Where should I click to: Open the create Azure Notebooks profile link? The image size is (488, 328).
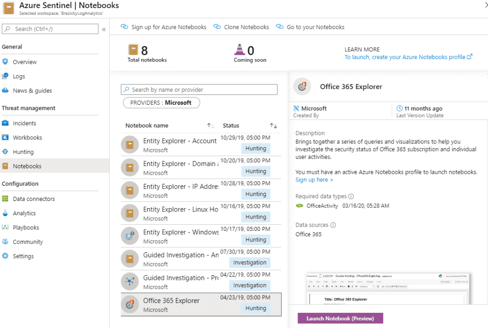408,57
